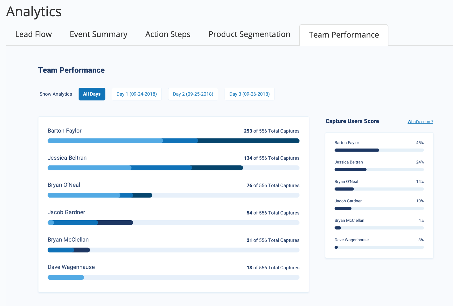
Task: Switch to the Team Performance tab
Action: click(x=344, y=35)
